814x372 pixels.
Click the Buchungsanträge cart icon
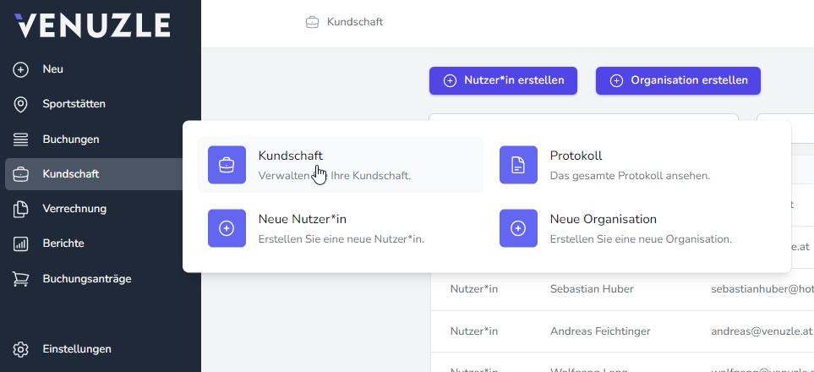click(21, 278)
